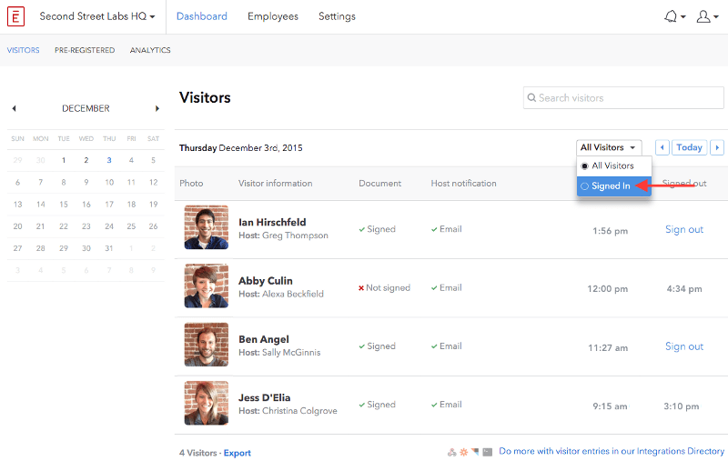Click the Abby Culin visitor name
The height and width of the screenshot is (471, 728).
point(266,281)
